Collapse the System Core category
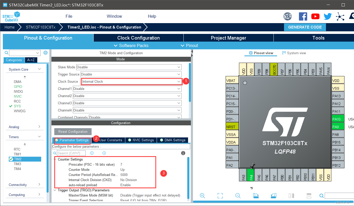The height and width of the screenshot is (206, 354). pos(39,69)
